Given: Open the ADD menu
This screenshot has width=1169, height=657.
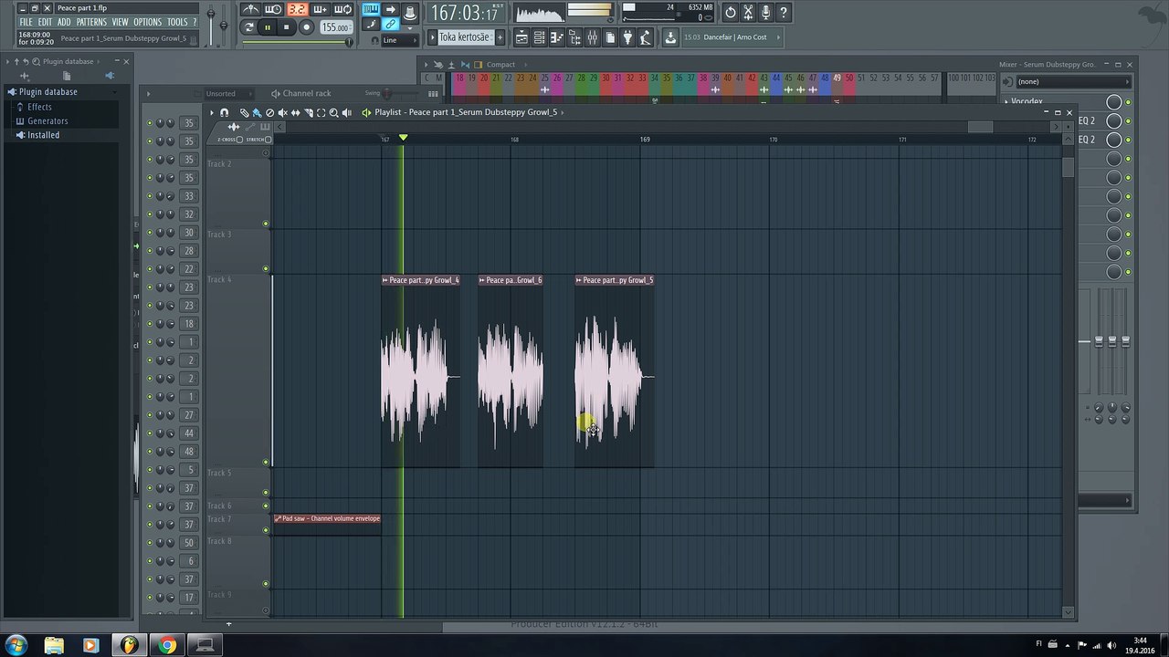Looking at the screenshot, I should coord(64,22).
